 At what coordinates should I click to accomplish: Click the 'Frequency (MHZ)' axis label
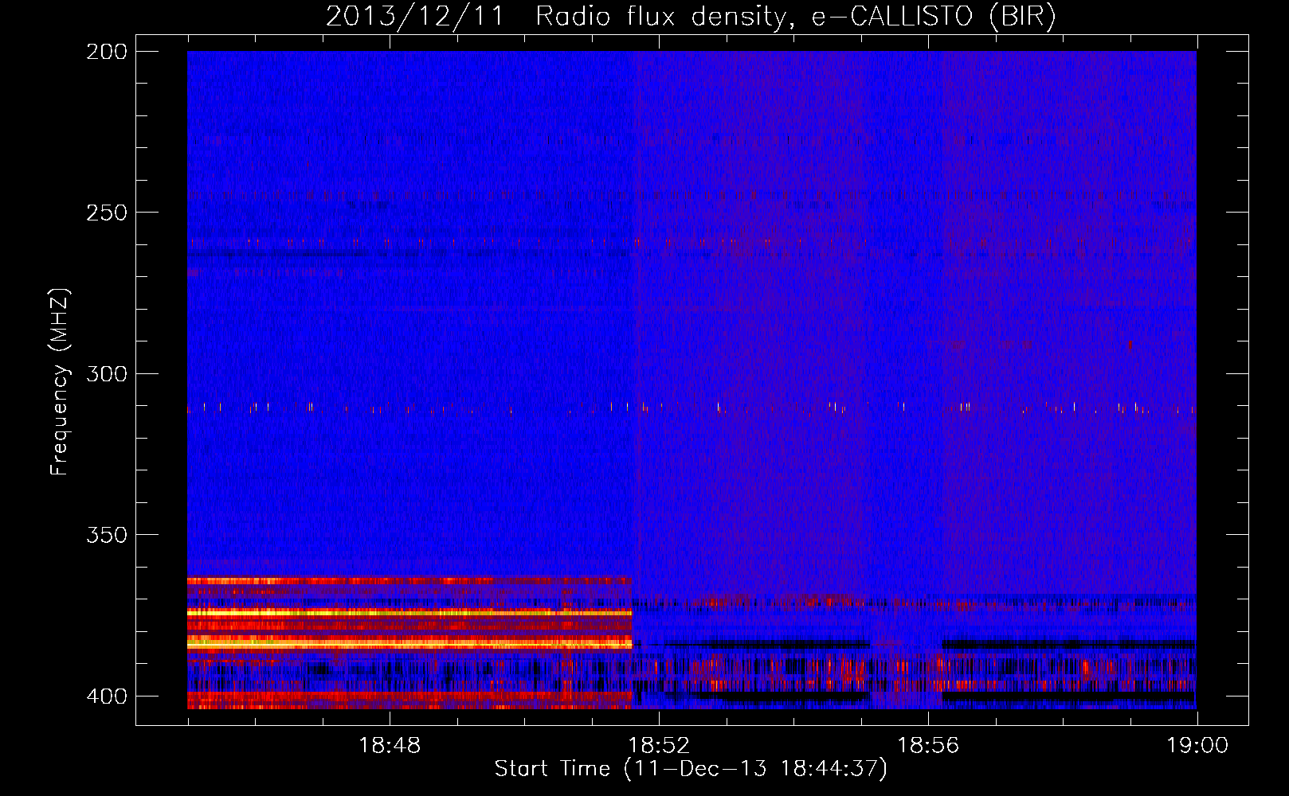[x=60, y=382]
